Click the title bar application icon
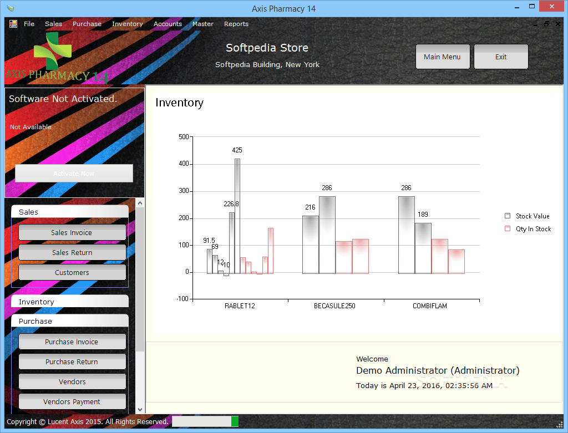The width and height of the screenshot is (568, 433). pyautogui.click(x=11, y=8)
